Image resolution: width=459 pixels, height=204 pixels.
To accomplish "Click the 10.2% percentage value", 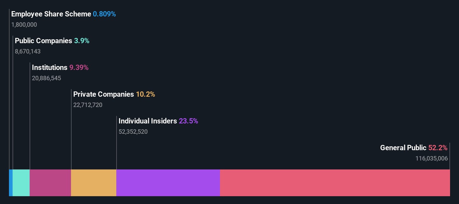I will coord(145,94).
